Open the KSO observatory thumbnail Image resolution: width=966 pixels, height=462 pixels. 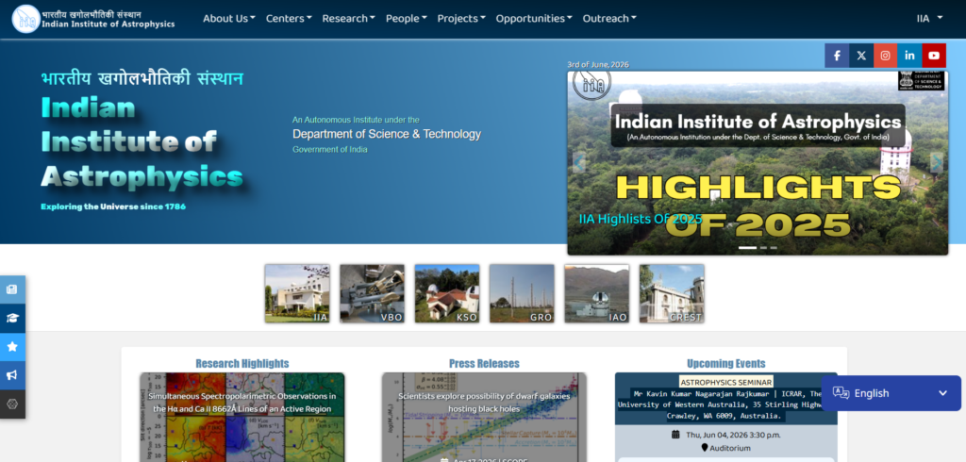point(446,293)
